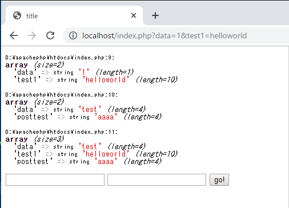Click 'posttest' key in the third array
This screenshot has height=208, width=289.
coord(34,162)
